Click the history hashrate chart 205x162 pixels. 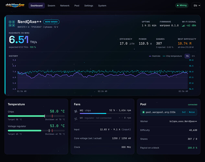click(x=103, y=75)
